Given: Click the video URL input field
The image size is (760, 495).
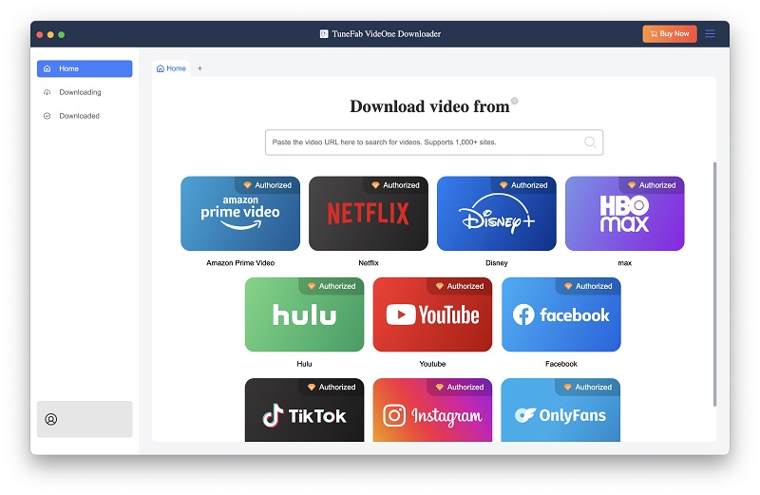Looking at the screenshot, I should click(x=434, y=143).
